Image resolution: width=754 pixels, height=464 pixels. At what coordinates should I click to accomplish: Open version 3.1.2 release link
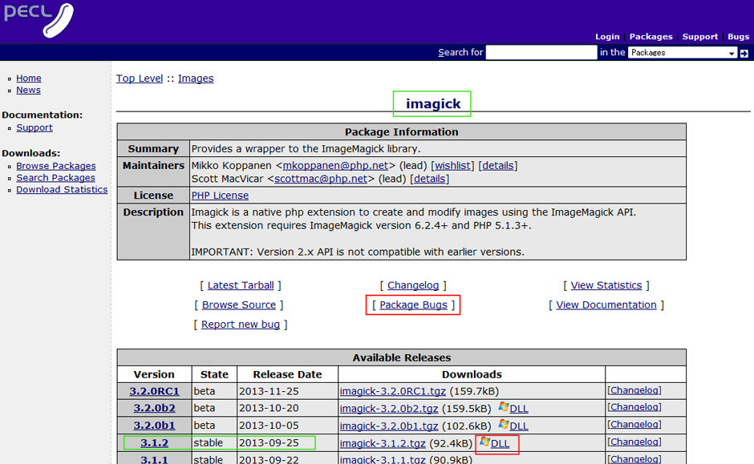pos(154,442)
